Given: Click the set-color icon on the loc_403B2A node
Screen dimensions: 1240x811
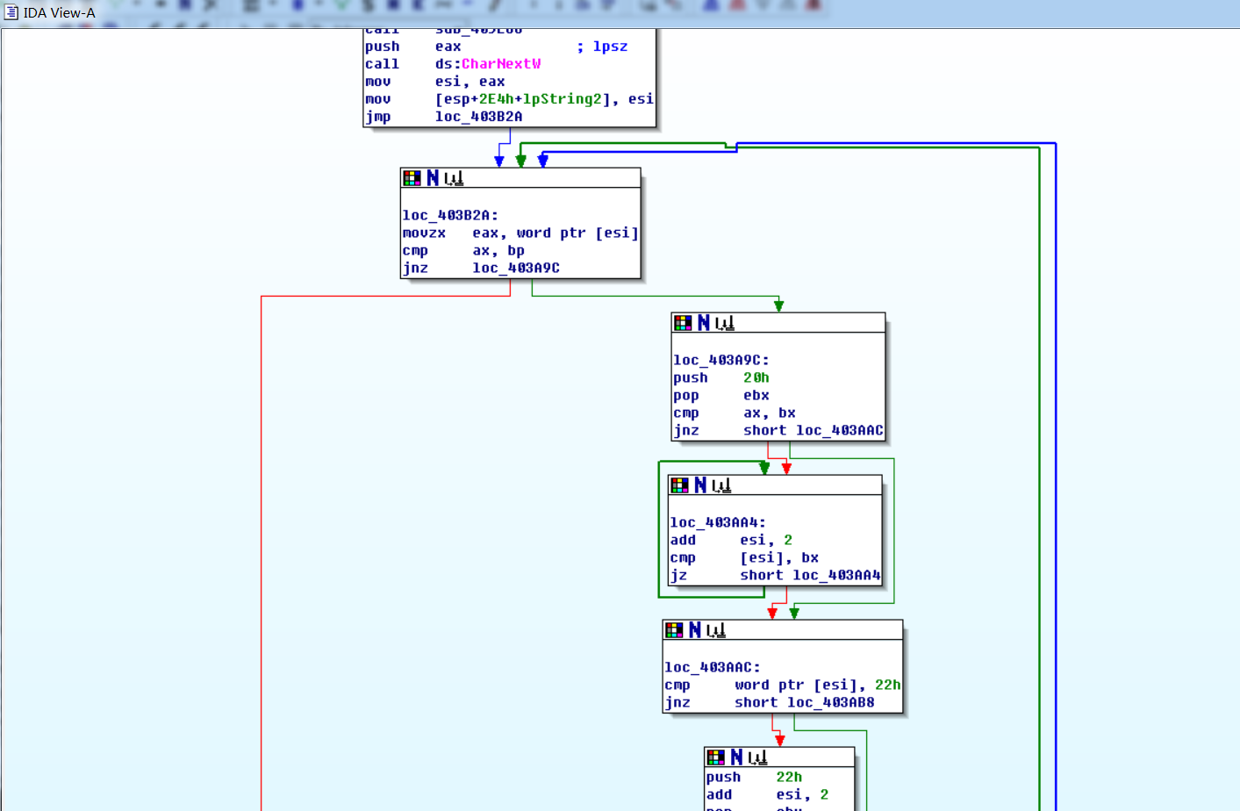Looking at the screenshot, I should point(412,178).
